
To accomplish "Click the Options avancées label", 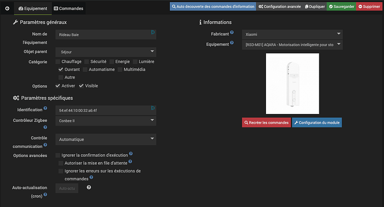I will 30,156.
